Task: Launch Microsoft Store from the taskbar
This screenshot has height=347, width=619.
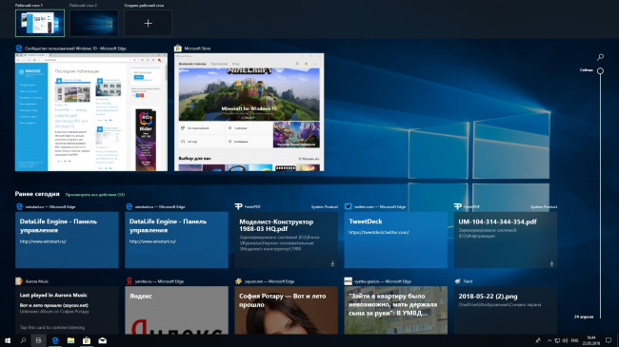Action: pos(87,340)
